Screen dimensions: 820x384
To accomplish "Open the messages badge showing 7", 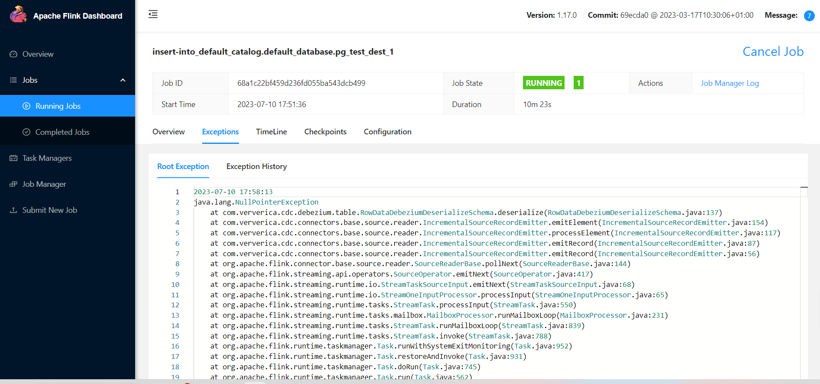I will [809, 16].
